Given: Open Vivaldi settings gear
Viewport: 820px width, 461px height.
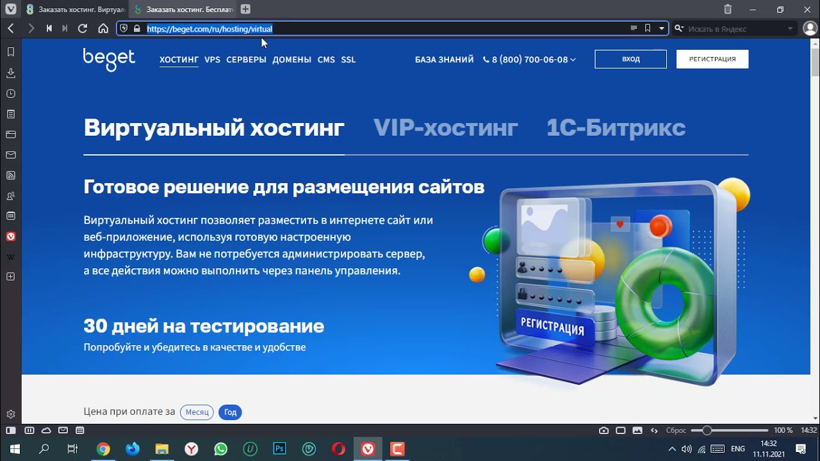Looking at the screenshot, I should (11, 415).
